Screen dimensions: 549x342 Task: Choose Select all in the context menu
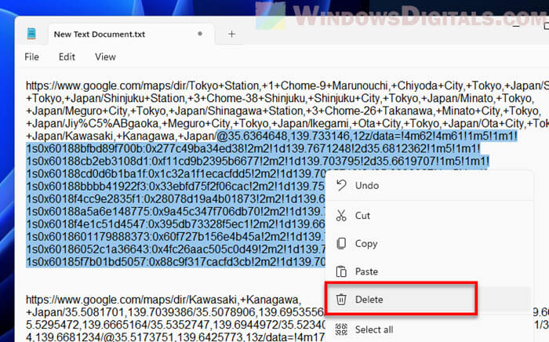pyautogui.click(x=429, y=329)
